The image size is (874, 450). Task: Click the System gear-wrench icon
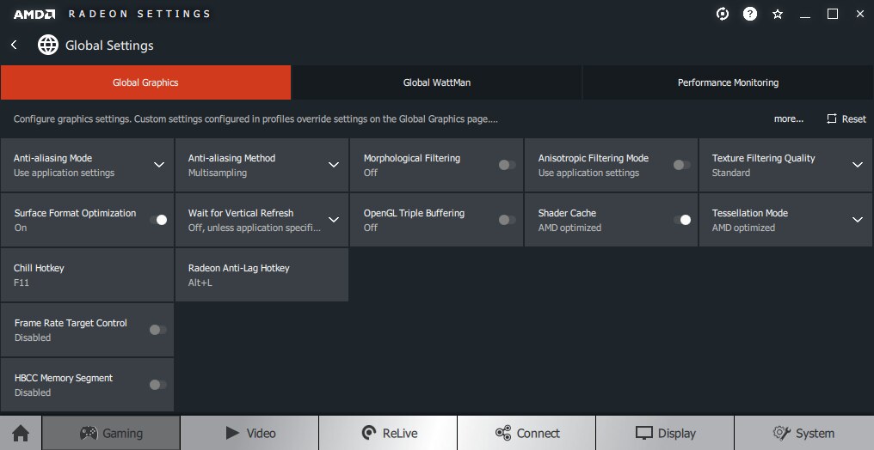782,433
